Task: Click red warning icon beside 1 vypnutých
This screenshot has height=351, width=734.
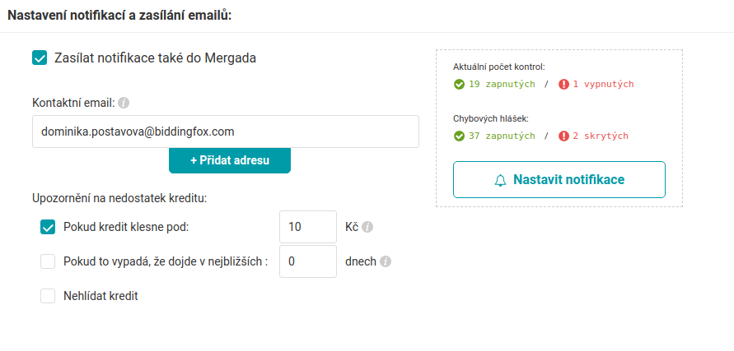Action: [563, 85]
